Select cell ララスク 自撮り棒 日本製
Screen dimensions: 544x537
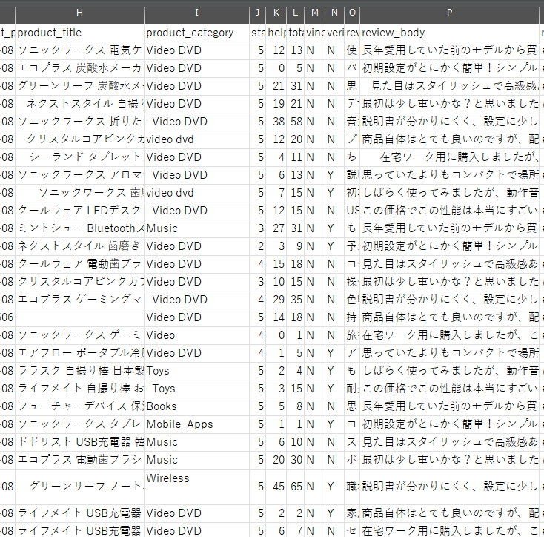(79, 371)
